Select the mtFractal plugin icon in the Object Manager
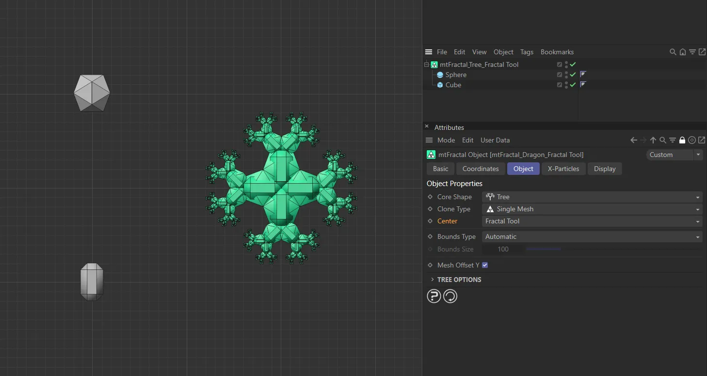The height and width of the screenshot is (376, 707). (434, 64)
